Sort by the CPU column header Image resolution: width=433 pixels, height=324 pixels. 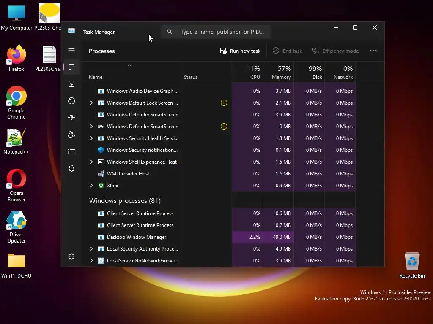click(x=247, y=73)
